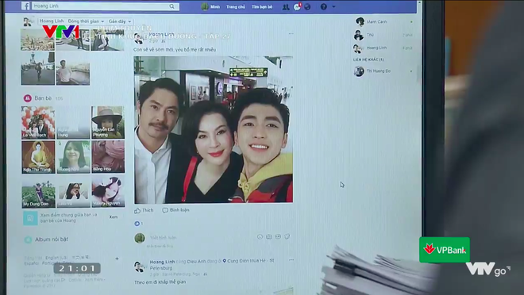Image resolution: width=524 pixels, height=295 pixels.
Task: Focus the Hoang Linh search field
Action: [x=106, y=6]
